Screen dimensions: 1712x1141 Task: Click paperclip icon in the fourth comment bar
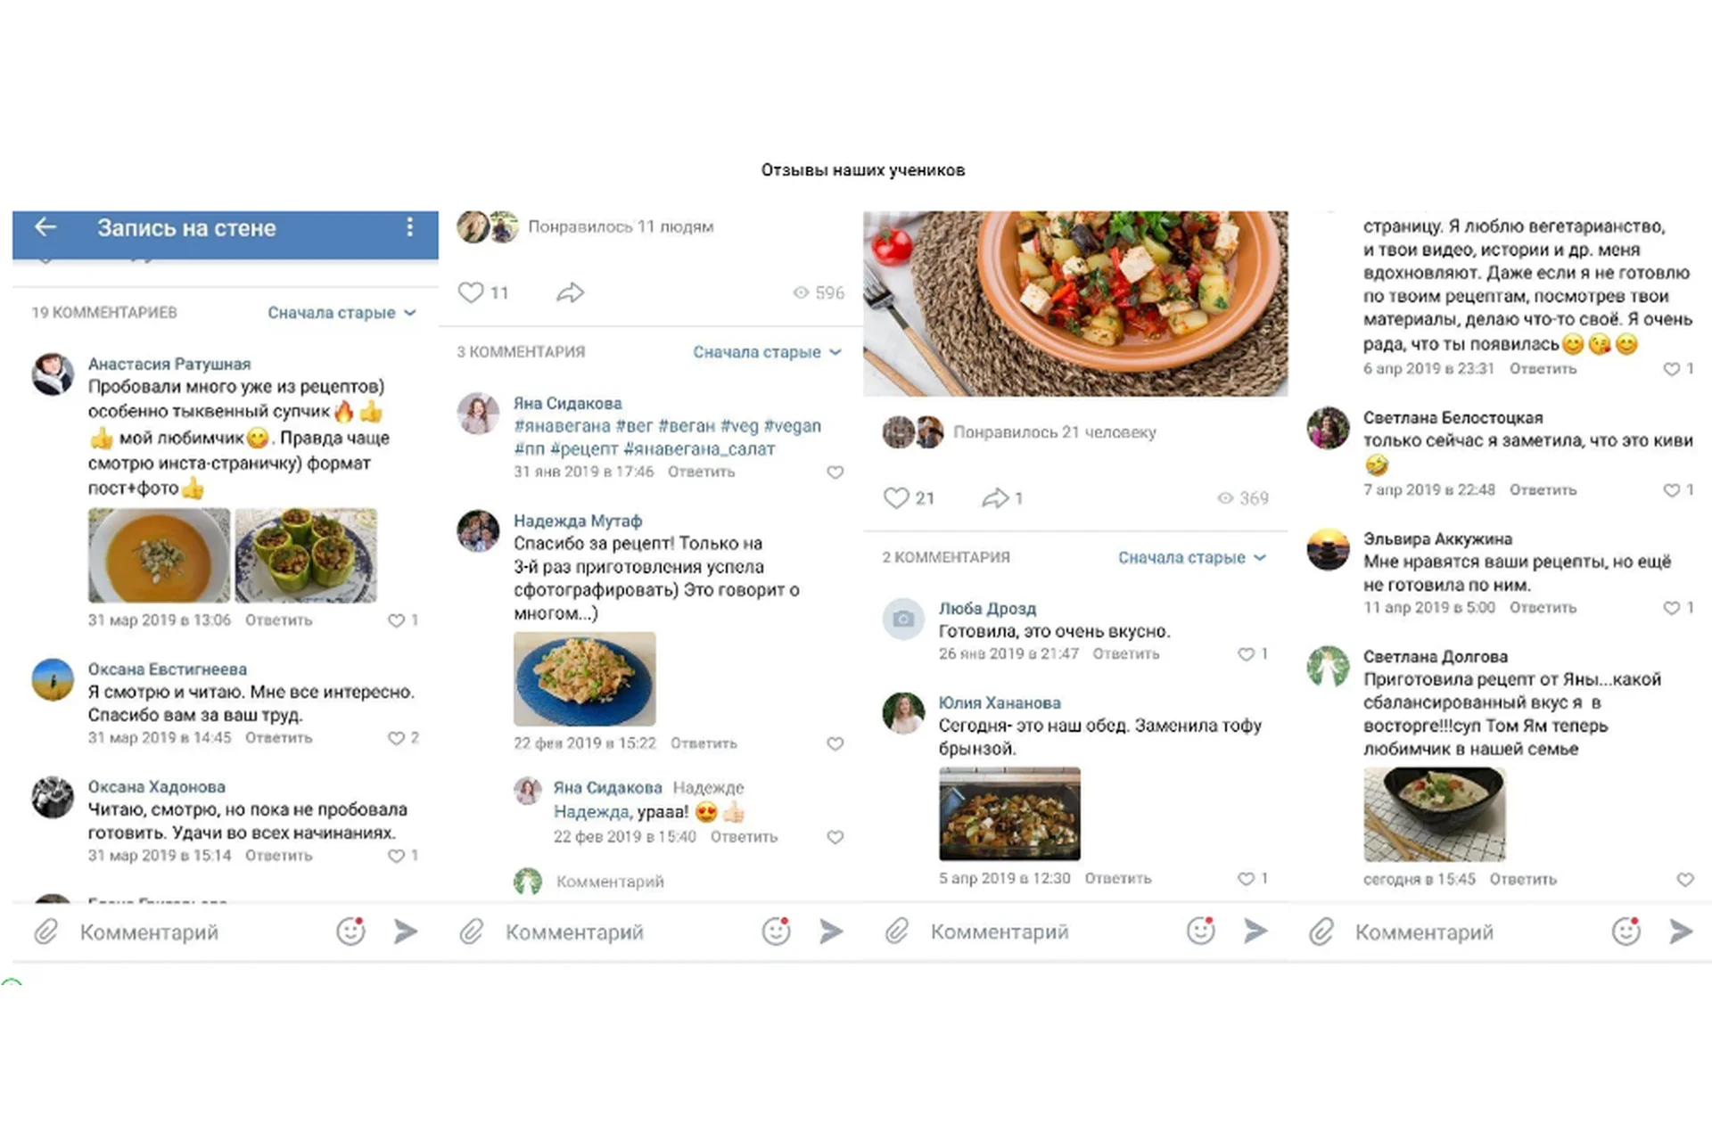click(x=1321, y=932)
